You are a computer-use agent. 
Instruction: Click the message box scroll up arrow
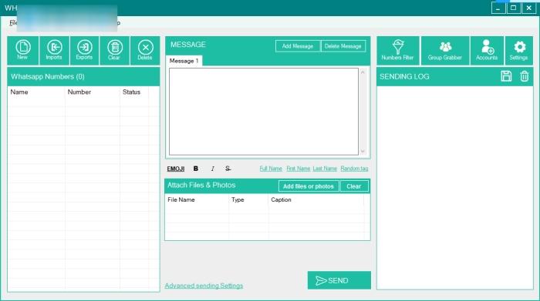click(363, 72)
